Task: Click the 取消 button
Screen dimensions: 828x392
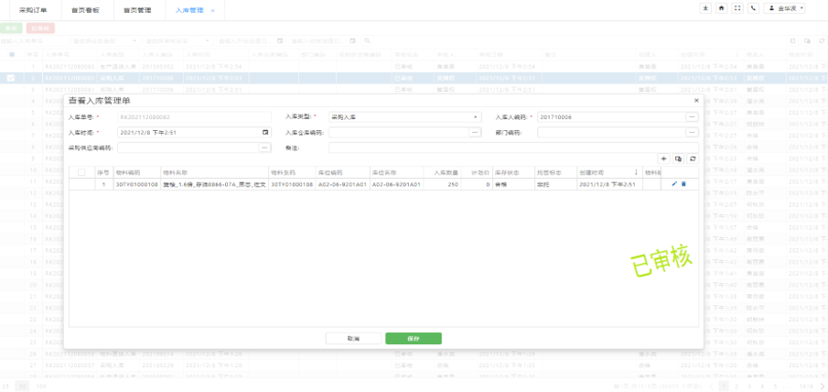Action: 353,339
